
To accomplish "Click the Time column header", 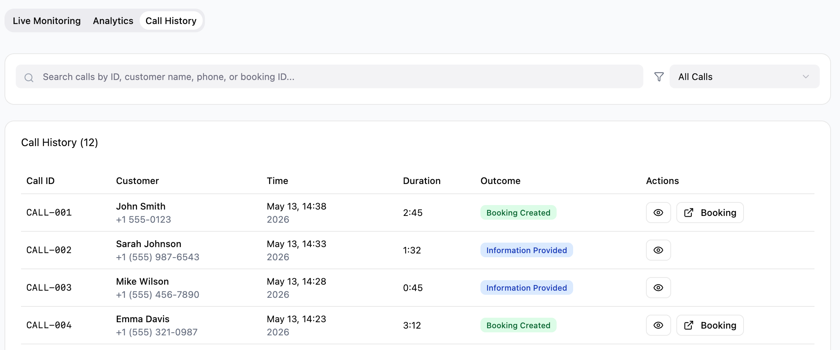I will pyautogui.click(x=277, y=181).
